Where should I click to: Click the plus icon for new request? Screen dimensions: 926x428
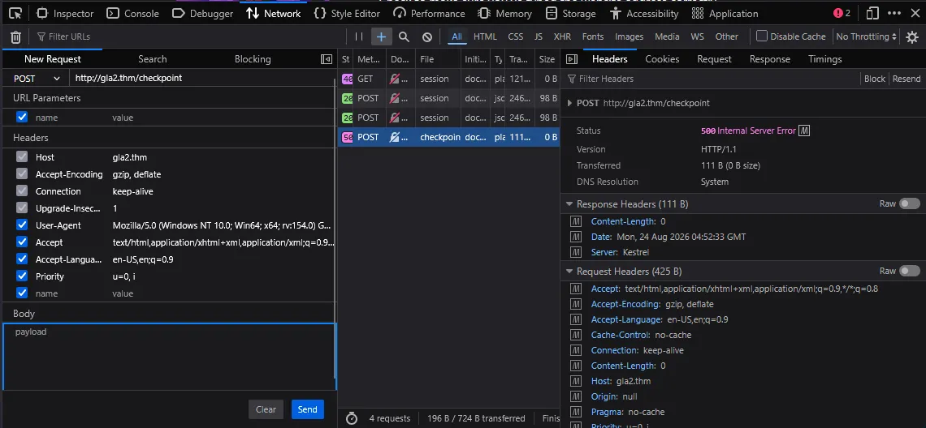click(x=382, y=36)
